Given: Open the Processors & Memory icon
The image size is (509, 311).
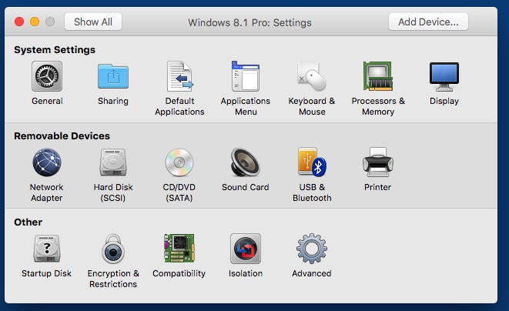Looking at the screenshot, I should tap(378, 76).
